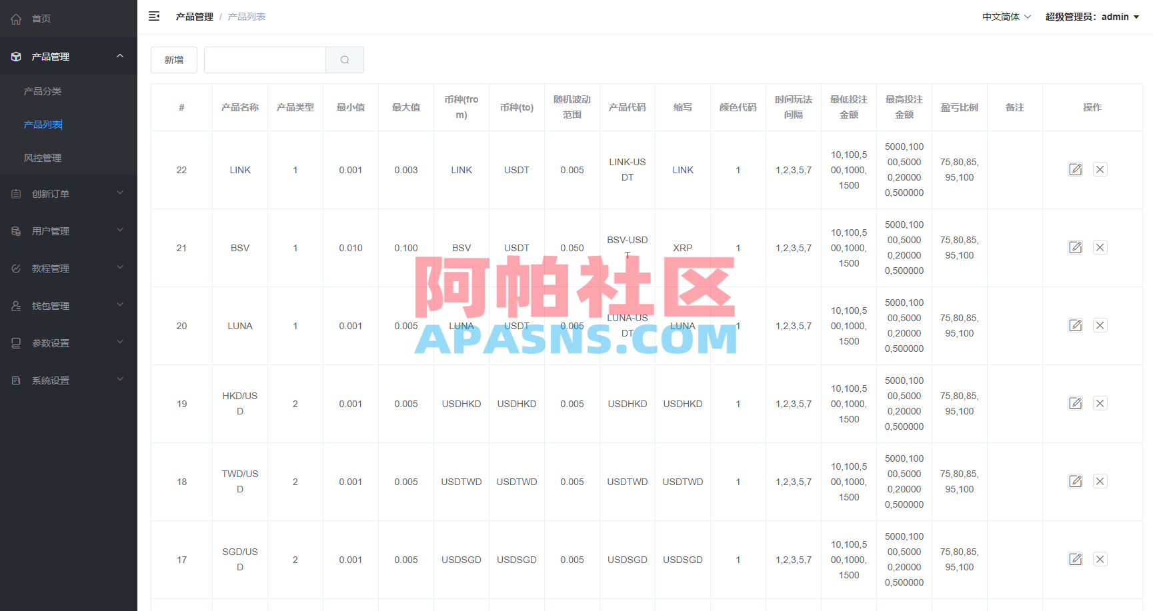Click the 系统设置 sidebar icon

16,380
